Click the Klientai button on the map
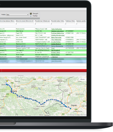The height and width of the screenshot is (132, 113). point(83,79)
